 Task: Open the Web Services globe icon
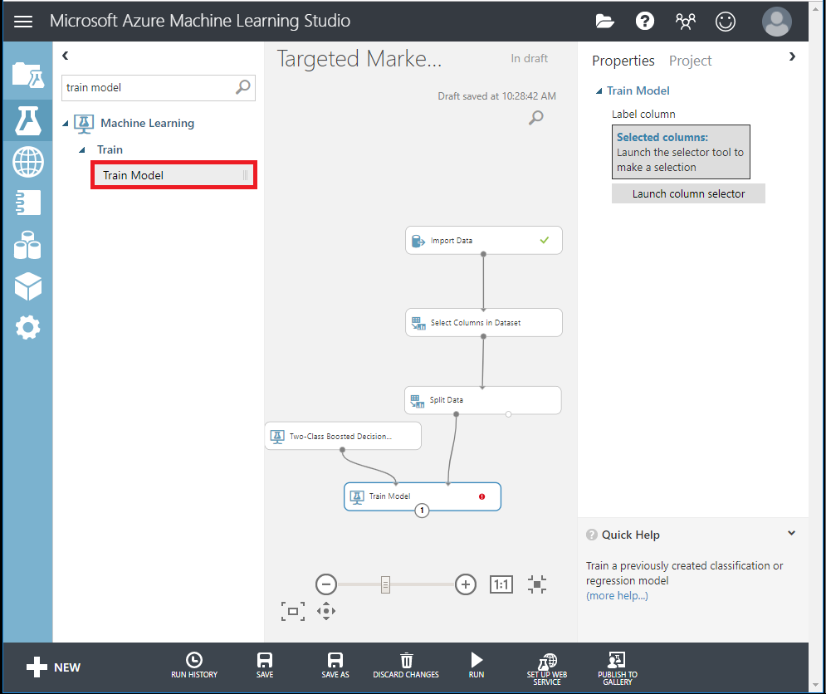tap(27, 161)
